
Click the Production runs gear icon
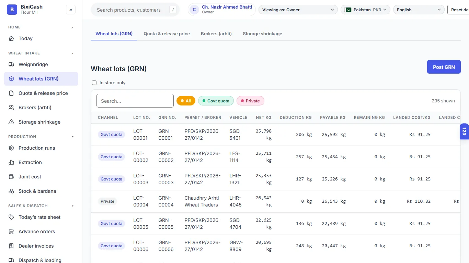click(11, 148)
